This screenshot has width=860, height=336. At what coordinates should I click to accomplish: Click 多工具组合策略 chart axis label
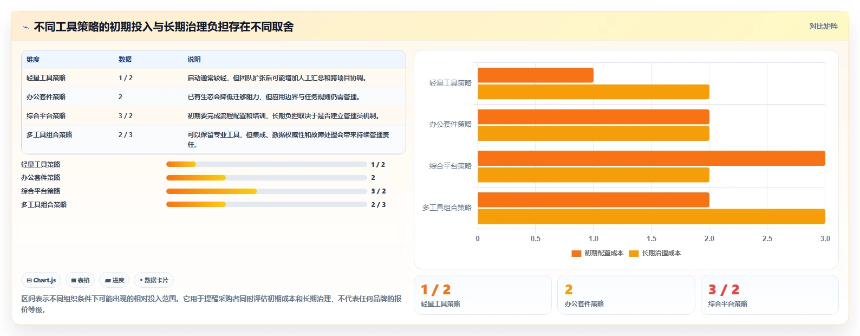pos(447,208)
